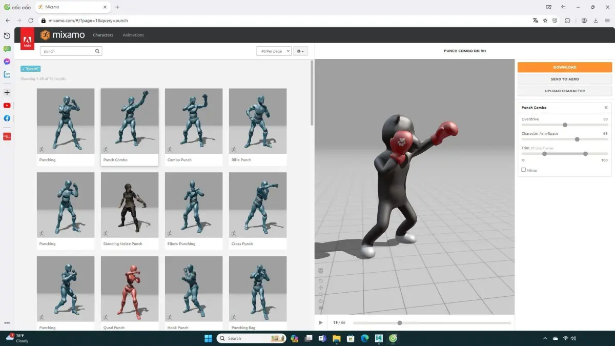This screenshot has width=615, height=346.
Task: Open the Characters tab in Mixamo header
Action: [103, 35]
